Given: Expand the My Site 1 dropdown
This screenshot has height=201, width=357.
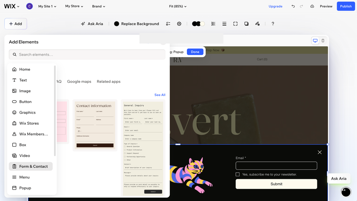Looking at the screenshot, I should 47,6.
